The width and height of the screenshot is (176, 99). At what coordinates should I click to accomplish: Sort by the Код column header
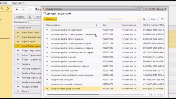click(x=105, y=25)
